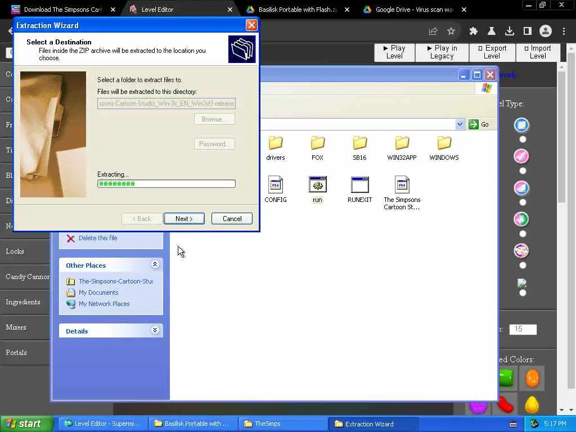Select pink checkmark level type icon
Image resolution: width=576 pixels, height=432 pixels.
click(x=521, y=156)
